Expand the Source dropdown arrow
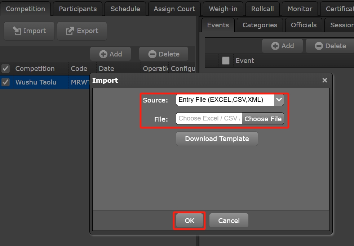The width and height of the screenshot is (354, 246). tap(279, 100)
